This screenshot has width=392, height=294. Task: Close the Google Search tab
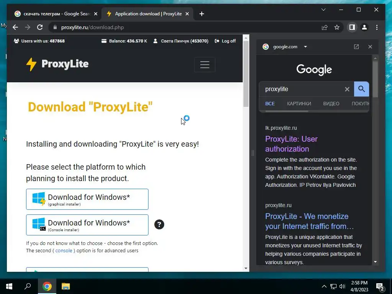(95, 14)
